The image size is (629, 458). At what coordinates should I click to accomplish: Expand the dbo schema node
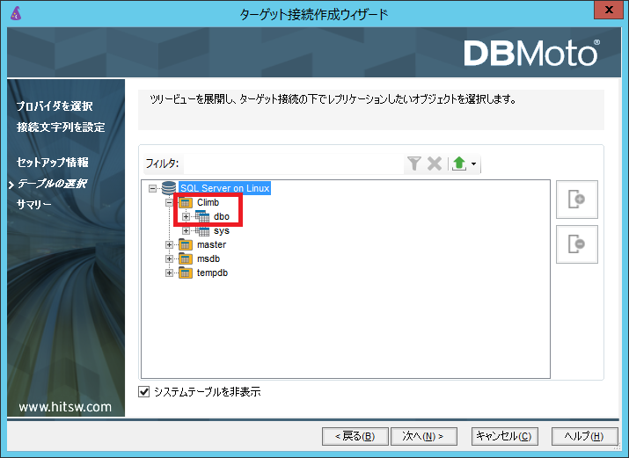[x=186, y=217]
